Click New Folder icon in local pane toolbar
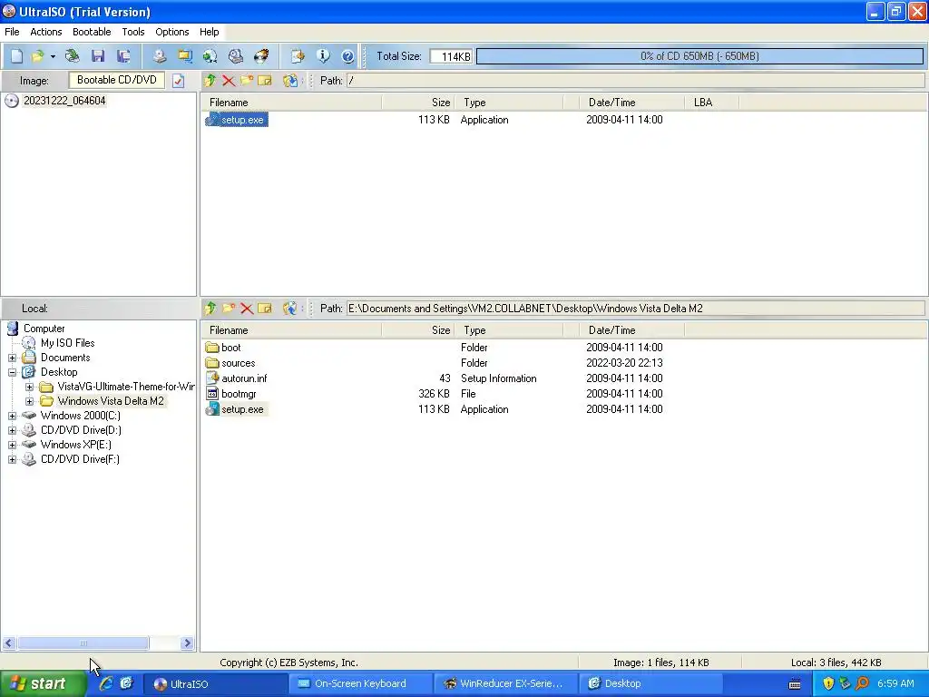Viewport: 929px width, 697px height. [229, 309]
